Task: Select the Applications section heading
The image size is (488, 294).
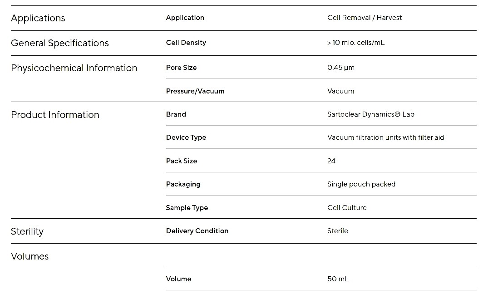Action: [38, 18]
